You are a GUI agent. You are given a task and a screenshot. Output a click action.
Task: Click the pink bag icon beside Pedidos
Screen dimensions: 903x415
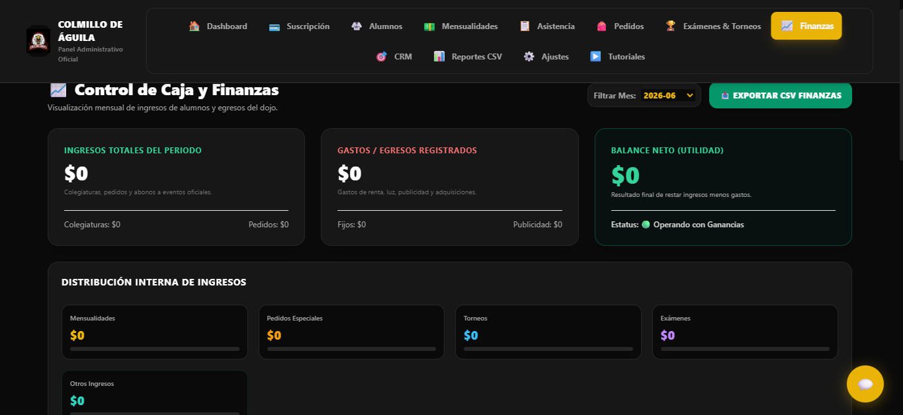tap(601, 26)
